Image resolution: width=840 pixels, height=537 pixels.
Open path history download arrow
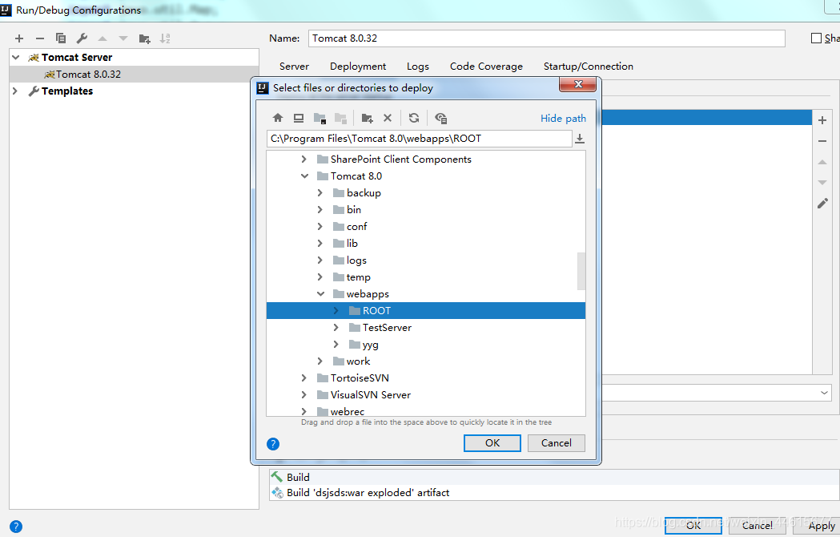(580, 139)
